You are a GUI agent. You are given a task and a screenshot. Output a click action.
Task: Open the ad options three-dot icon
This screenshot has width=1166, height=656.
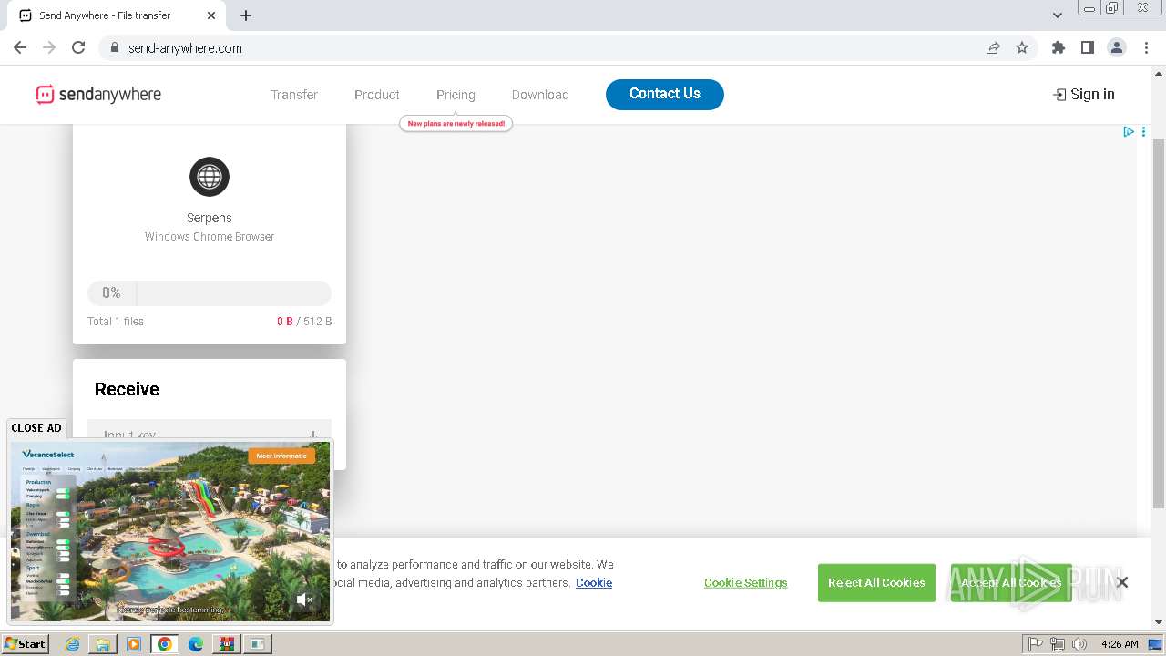(1143, 132)
